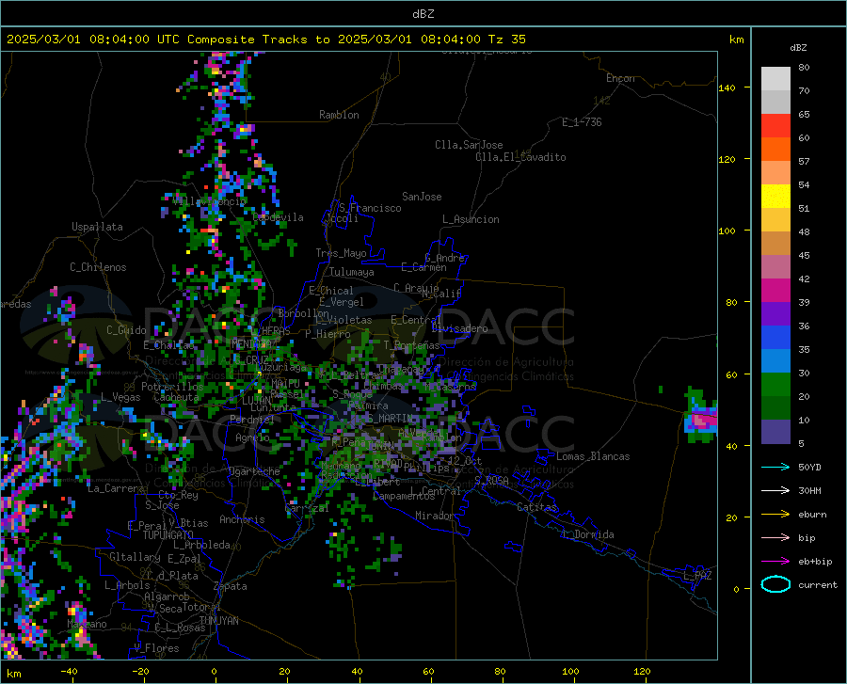Click the Tres_Mayo location label

[x=341, y=253]
